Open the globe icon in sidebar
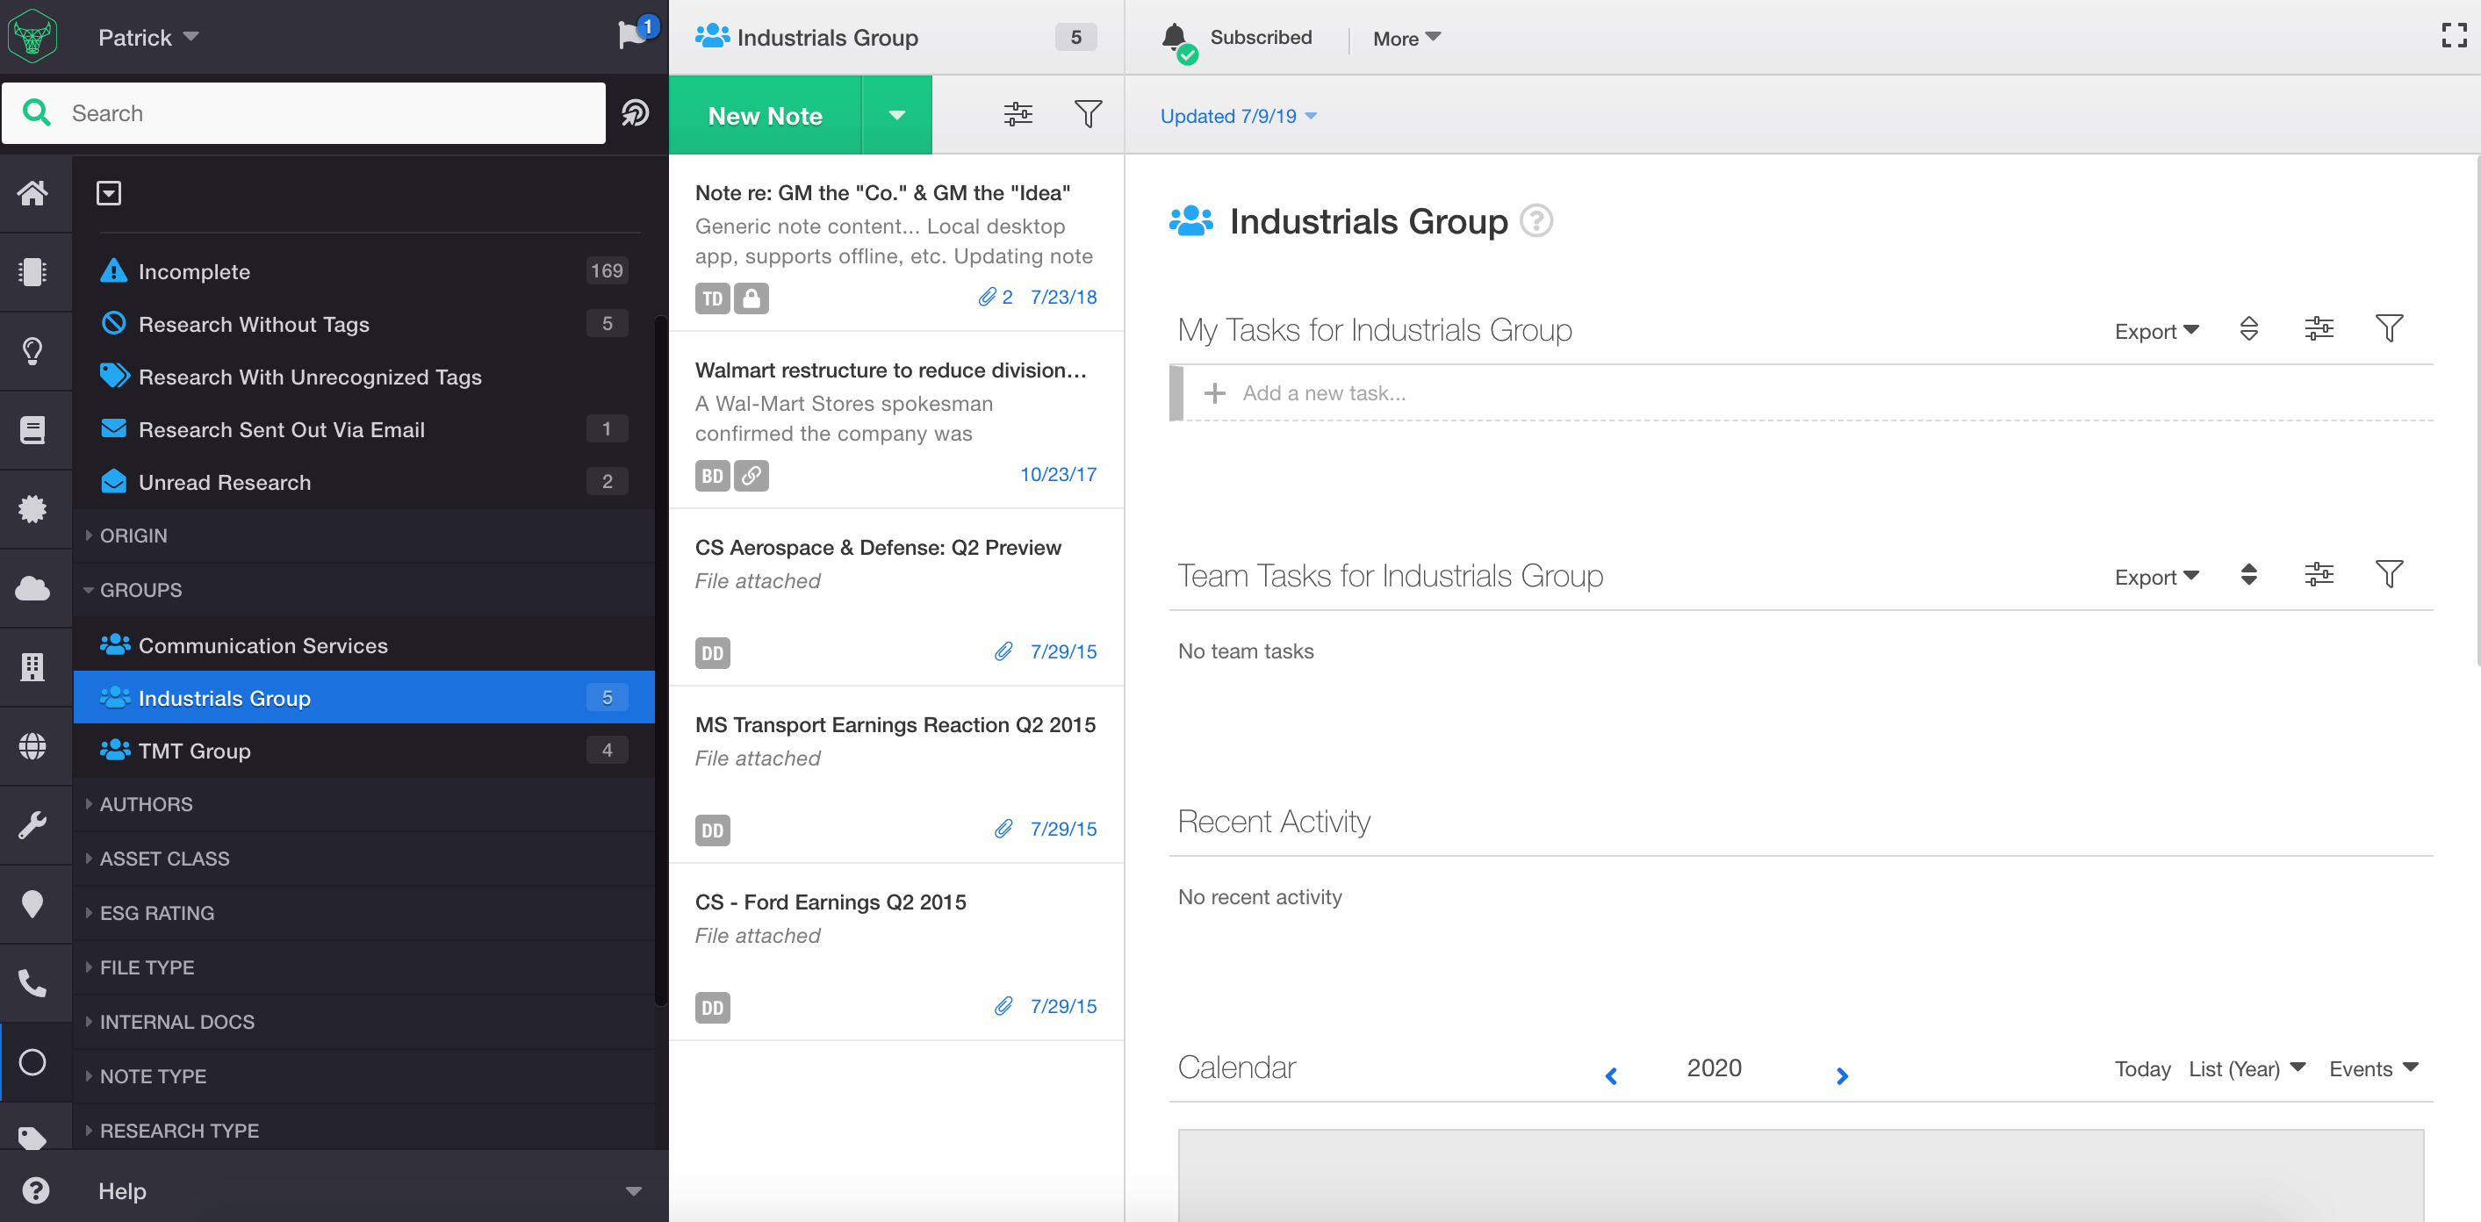The height and width of the screenshot is (1222, 2481). (x=32, y=746)
